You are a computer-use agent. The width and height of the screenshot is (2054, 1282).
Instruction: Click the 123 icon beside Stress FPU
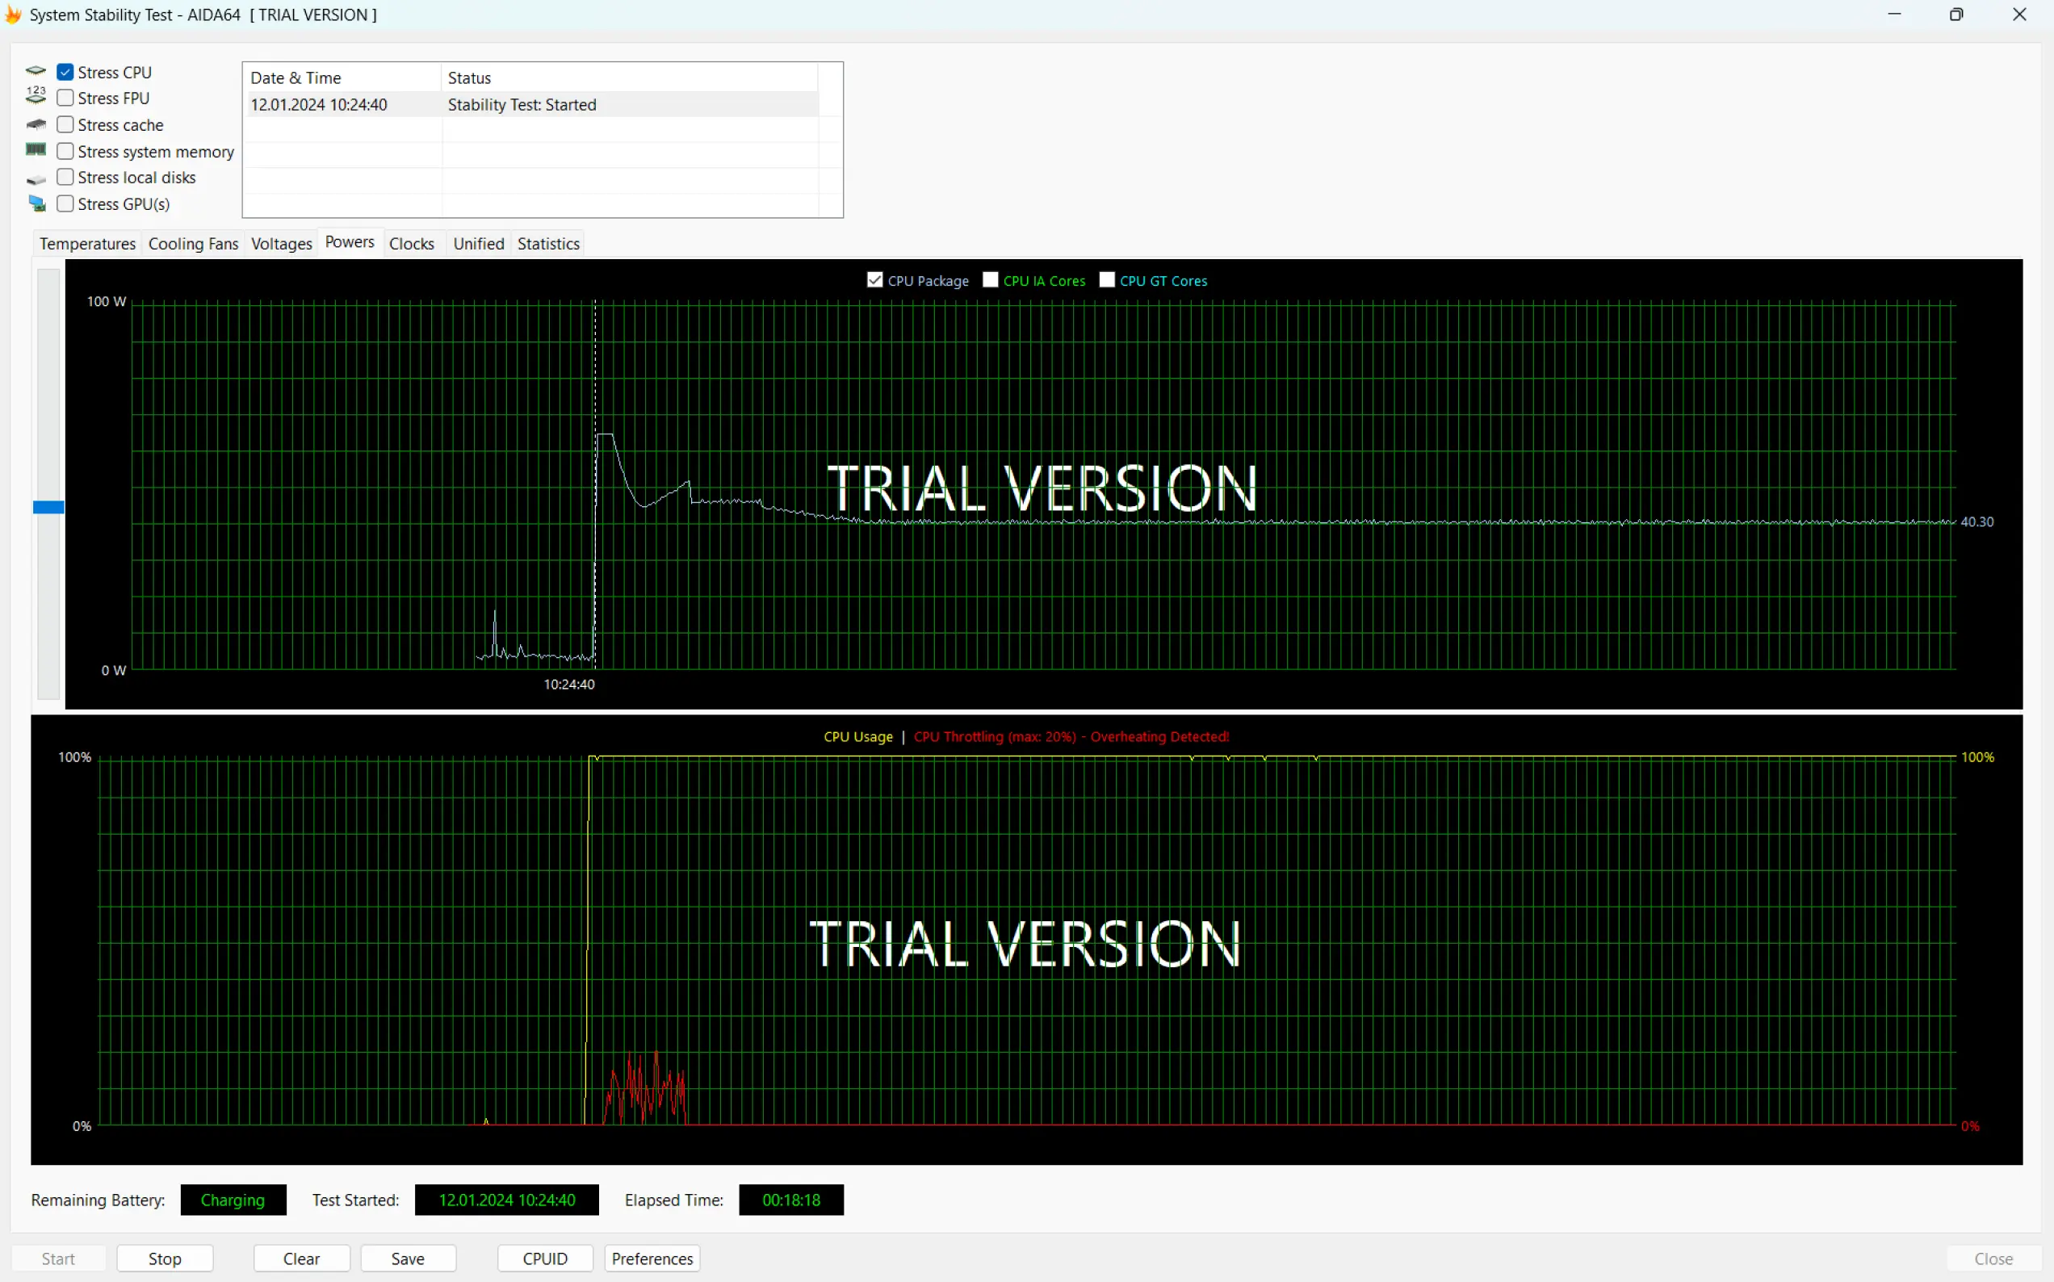point(36,96)
